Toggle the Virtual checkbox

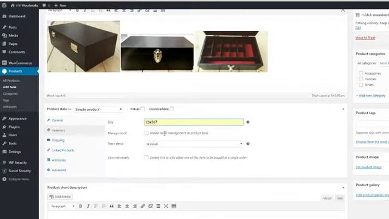[x=143, y=109]
